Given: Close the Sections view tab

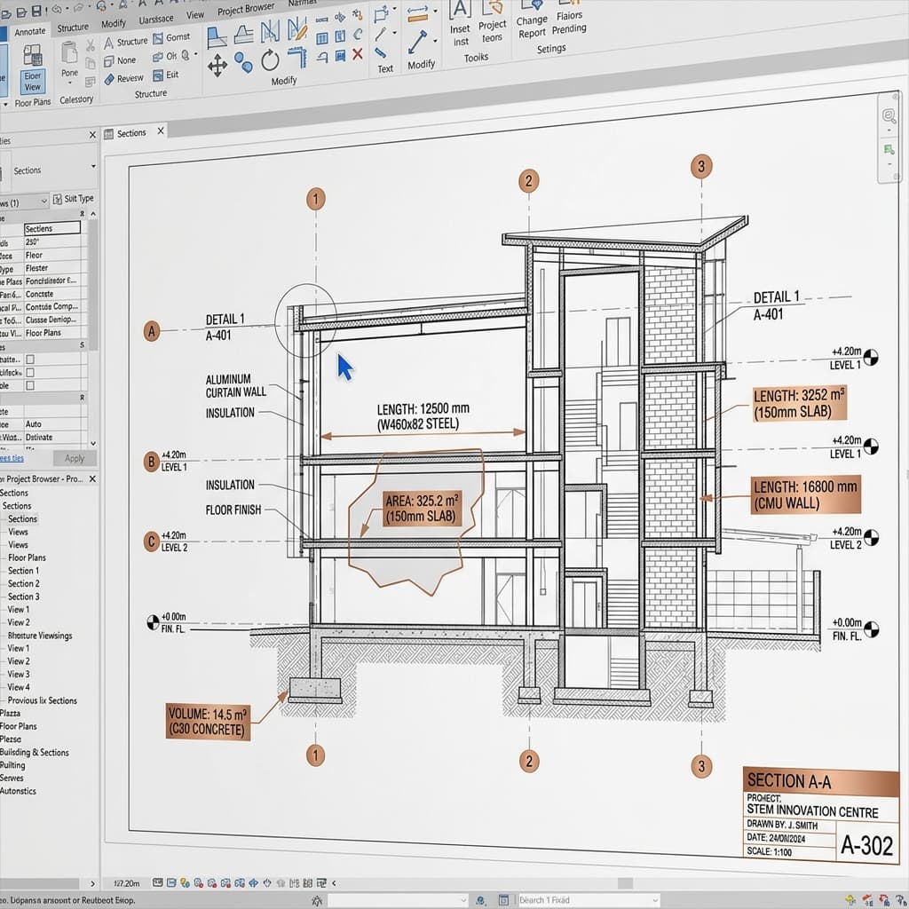Looking at the screenshot, I should point(161,131).
